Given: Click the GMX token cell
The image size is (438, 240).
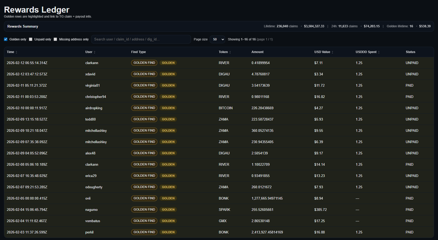Looking at the screenshot, I should tap(223, 221).
